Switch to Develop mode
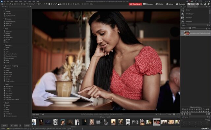 point(180,4)
